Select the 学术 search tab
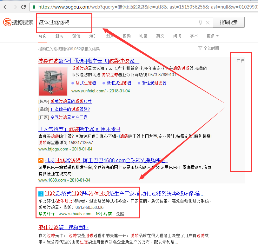The image size is (258, 246). (194, 36)
